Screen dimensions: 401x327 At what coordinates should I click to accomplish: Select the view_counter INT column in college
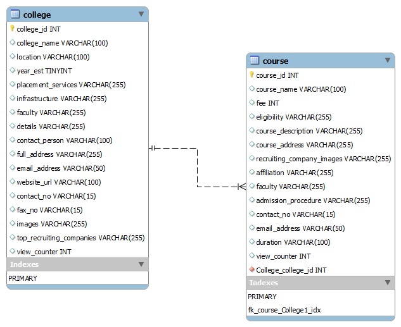point(44,252)
